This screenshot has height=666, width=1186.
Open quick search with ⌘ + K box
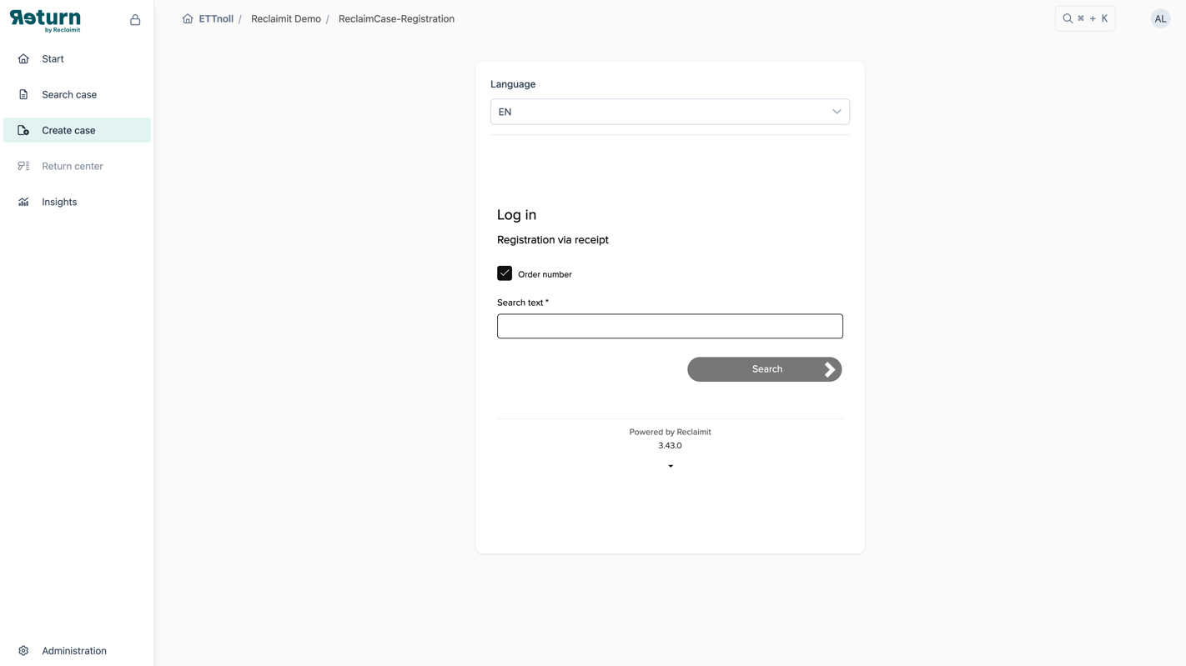1085,18
